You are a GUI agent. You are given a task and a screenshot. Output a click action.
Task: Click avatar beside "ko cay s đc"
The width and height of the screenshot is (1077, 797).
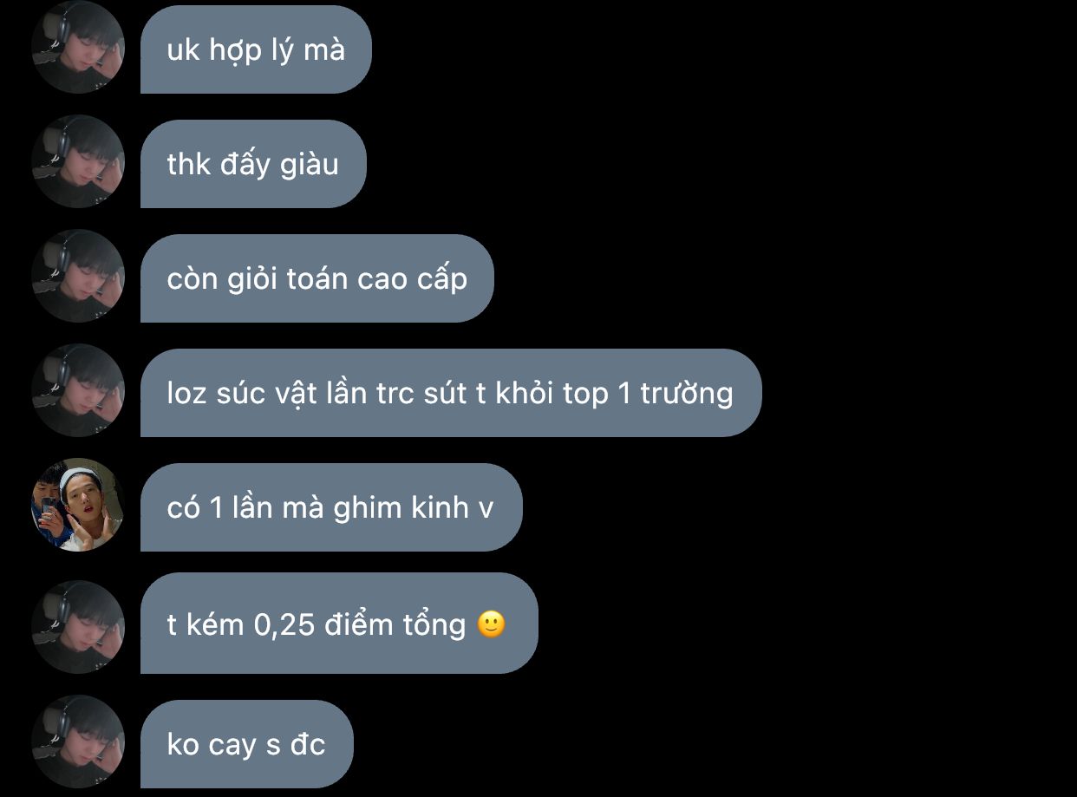[x=78, y=742]
